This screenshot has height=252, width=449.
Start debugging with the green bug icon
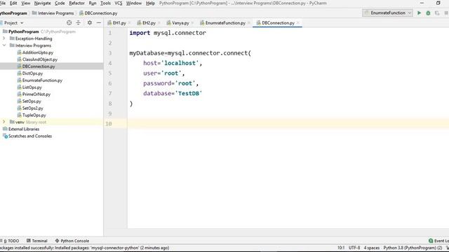(428, 13)
